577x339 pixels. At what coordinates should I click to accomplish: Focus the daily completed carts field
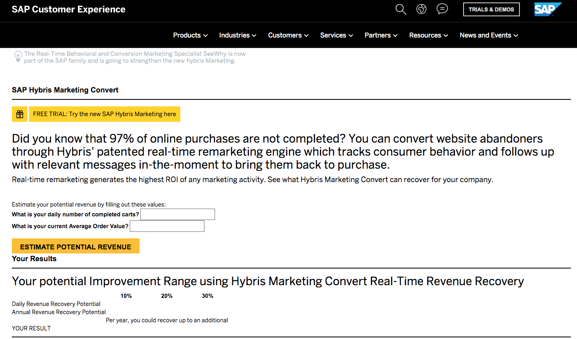click(178, 214)
